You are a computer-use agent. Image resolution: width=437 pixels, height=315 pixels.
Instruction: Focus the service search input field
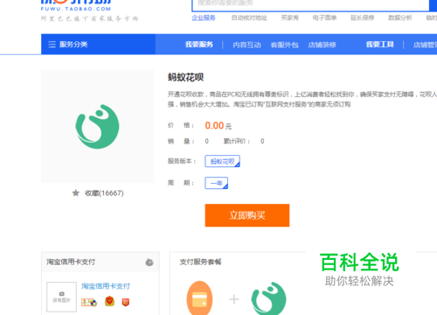[x=310, y=4]
